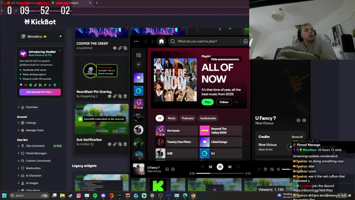Open Spotify from the Windows taskbar

(95, 196)
